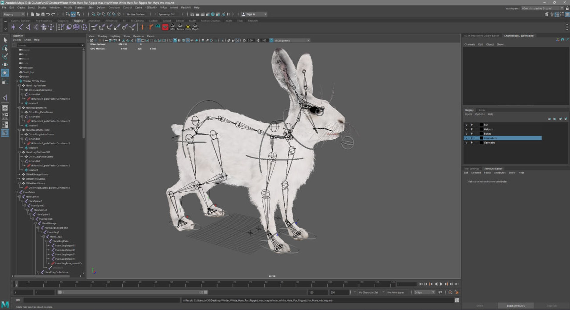The height and width of the screenshot is (310, 570).
Task: Toggle visibility of Bones layer
Action: [x=466, y=134]
